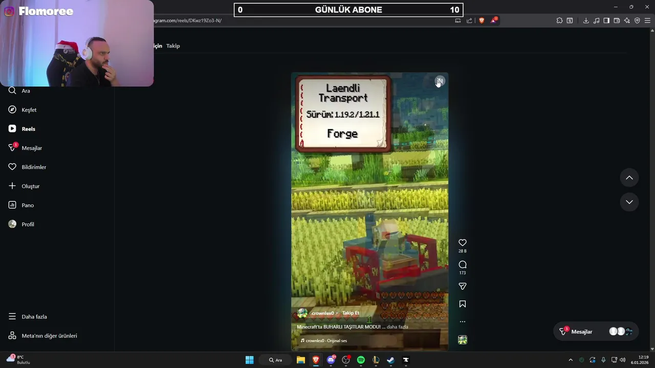
Task: Open the audio thumbnail beside the reel
Action: (463, 340)
